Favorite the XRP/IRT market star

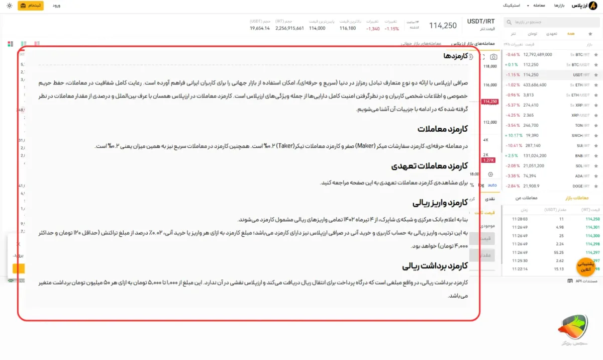coord(596,105)
